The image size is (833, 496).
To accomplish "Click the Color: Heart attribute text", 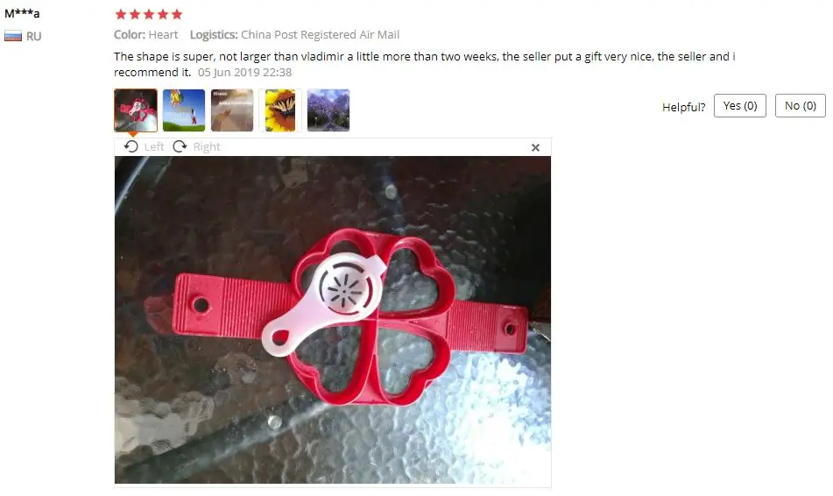I will (145, 34).
